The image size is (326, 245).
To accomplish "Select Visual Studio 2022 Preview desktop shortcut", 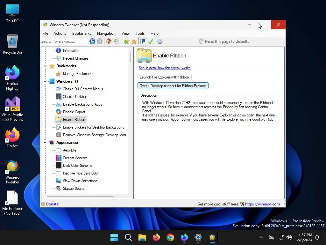I will click(12, 109).
